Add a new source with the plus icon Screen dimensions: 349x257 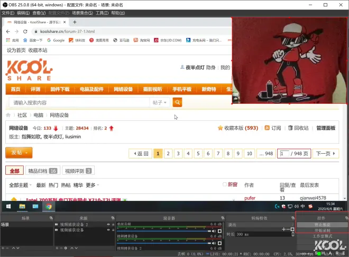click(x=57, y=248)
